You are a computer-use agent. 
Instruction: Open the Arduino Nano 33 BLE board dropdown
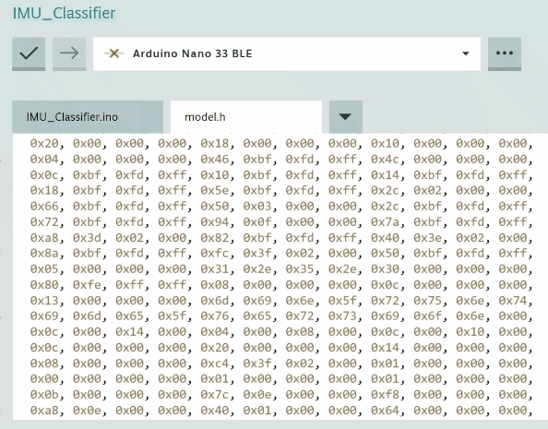click(287, 54)
